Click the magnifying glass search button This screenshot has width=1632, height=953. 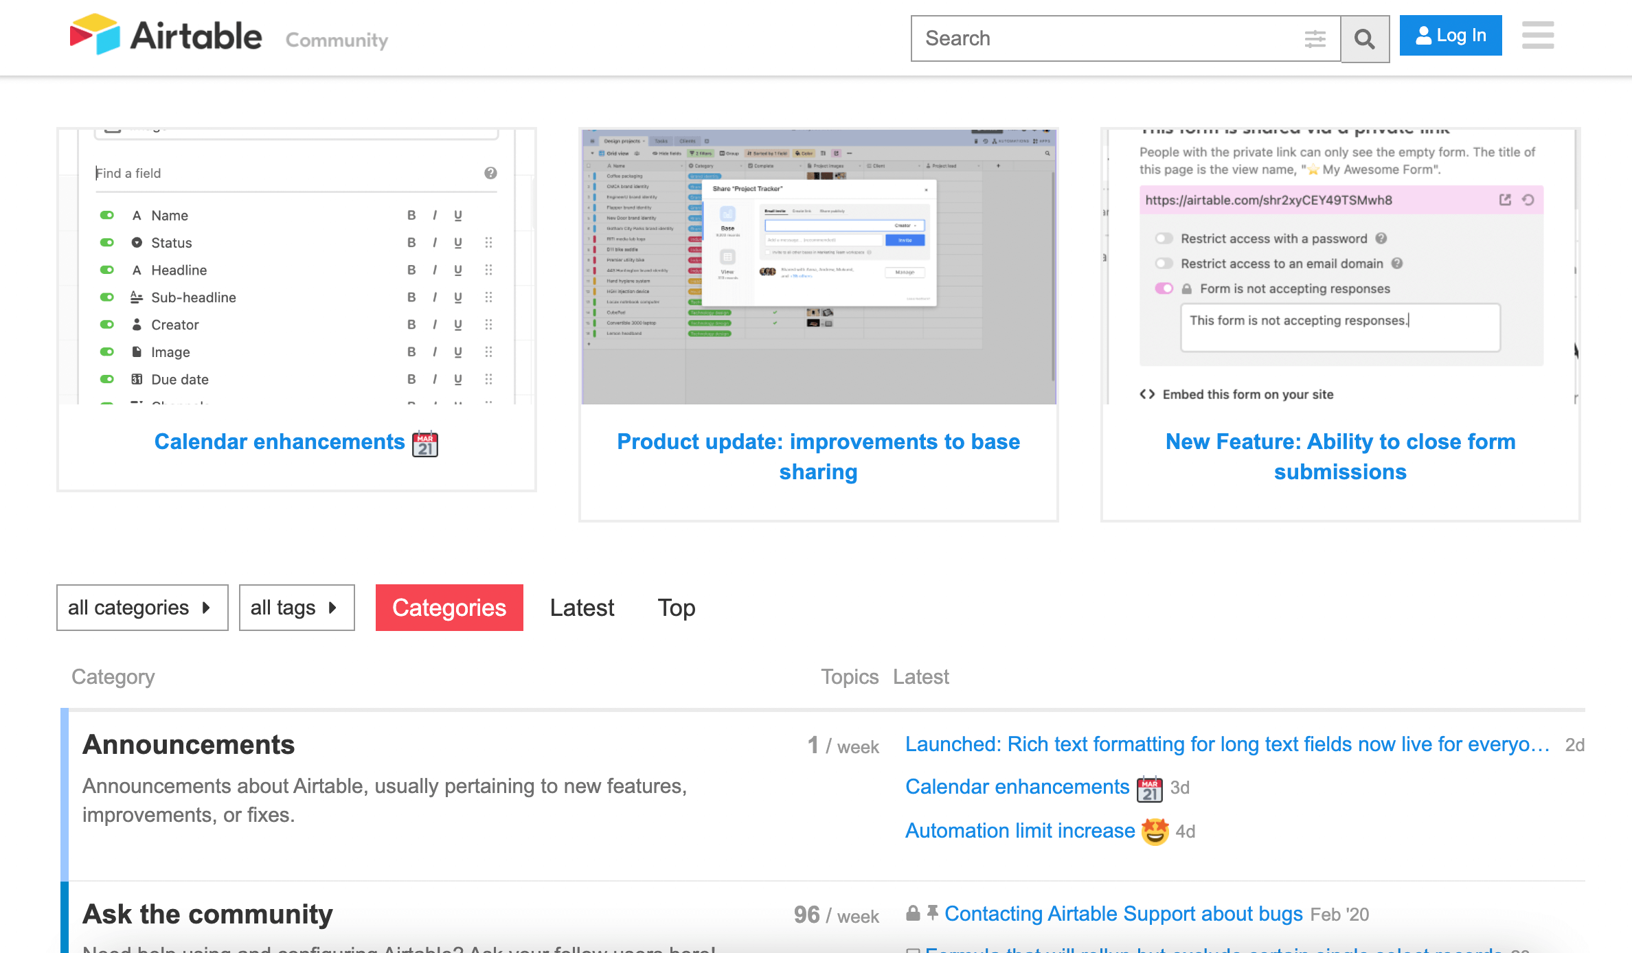[1364, 39]
